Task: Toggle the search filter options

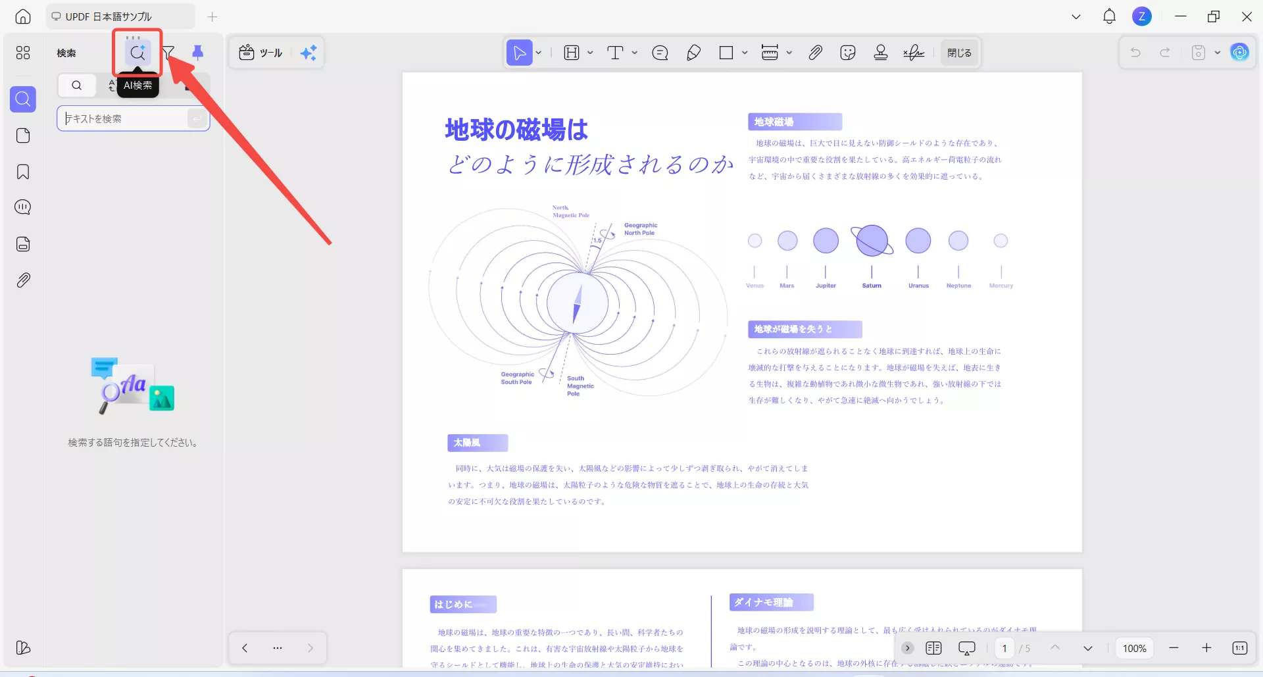Action: click(169, 53)
